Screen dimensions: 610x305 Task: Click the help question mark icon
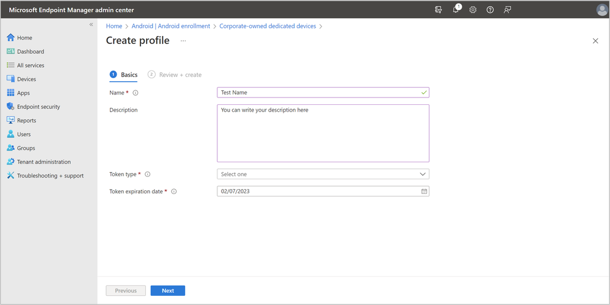490,10
